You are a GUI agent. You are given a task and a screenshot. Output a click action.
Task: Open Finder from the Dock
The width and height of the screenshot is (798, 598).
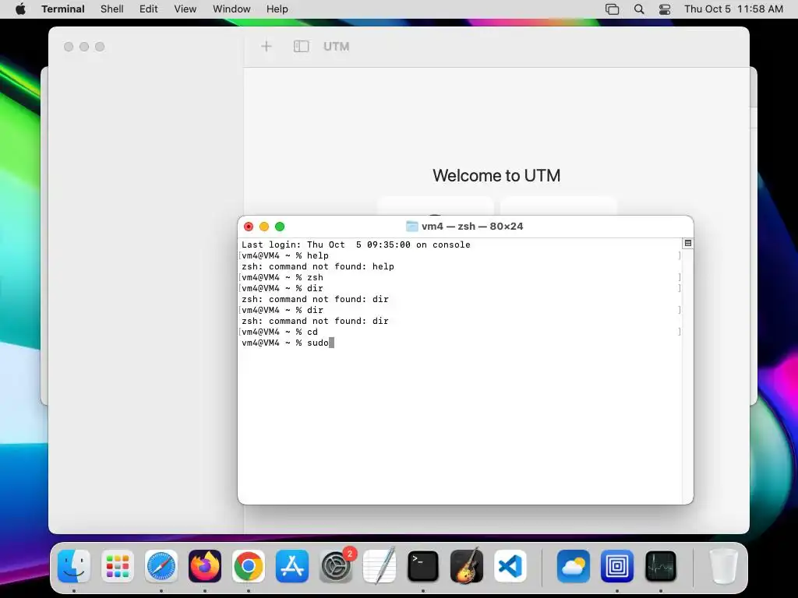click(74, 566)
